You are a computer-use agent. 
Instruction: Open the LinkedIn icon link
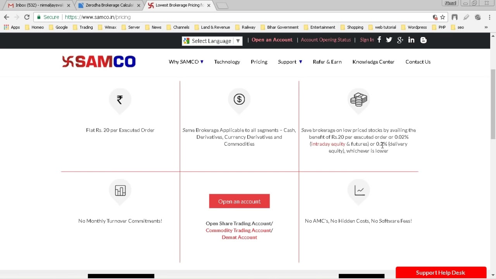click(412, 40)
